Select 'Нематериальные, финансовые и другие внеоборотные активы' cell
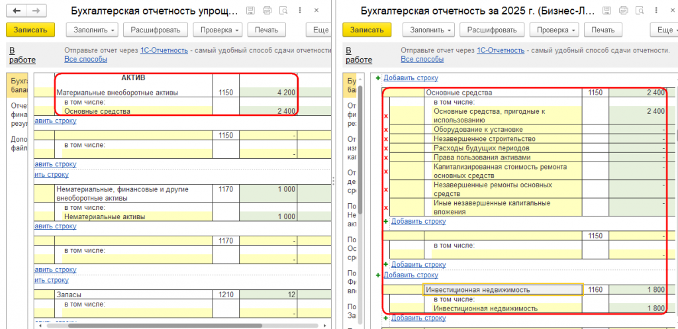This screenshot has width=678, height=329. (134, 194)
